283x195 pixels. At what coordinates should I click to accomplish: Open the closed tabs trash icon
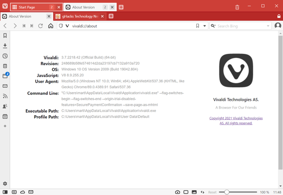pyautogui.click(x=237, y=7)
